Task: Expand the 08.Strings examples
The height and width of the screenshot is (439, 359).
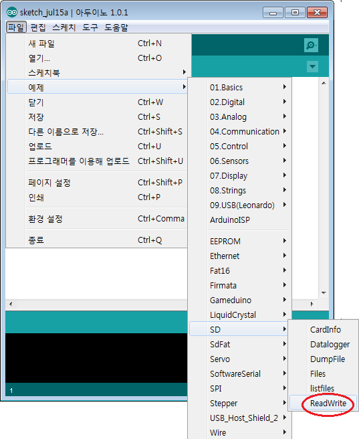Action: (x=240, y=190)
